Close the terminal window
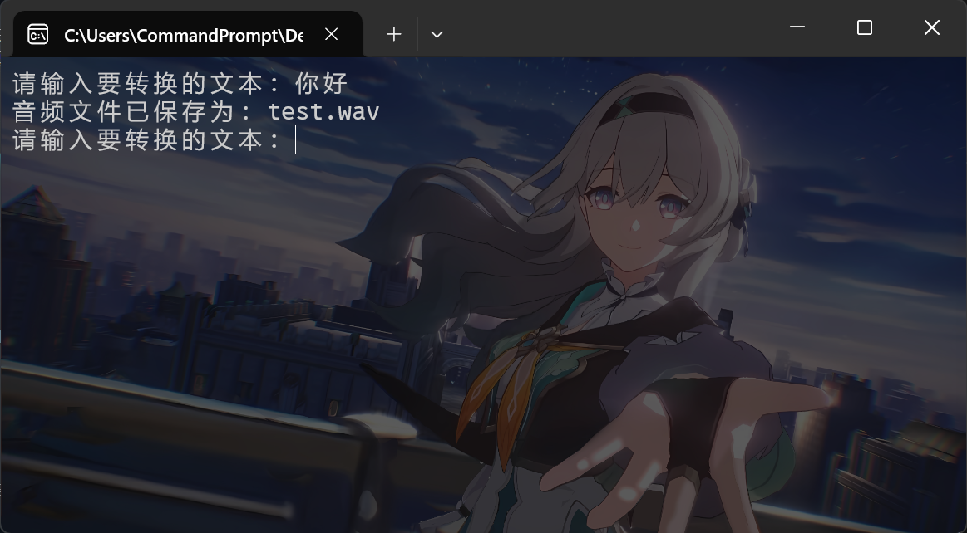This screenshot has height=533, width=967. click(x=932, y=27)
